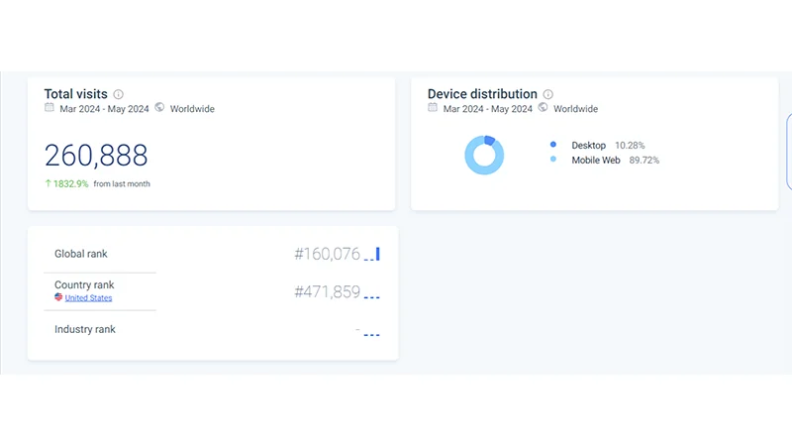This screenshot has height=446, width=792.
Task: Select the Total visits heading
Action: coord(76,94)
